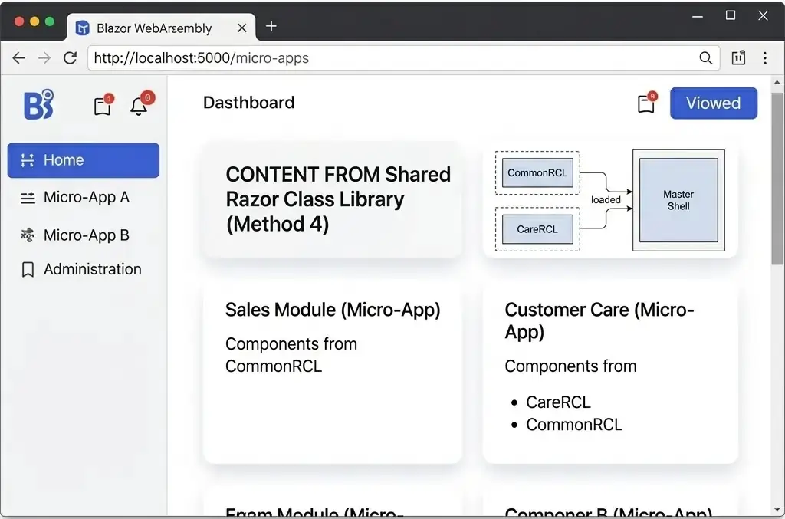Click the Dasthboard heading

tap(249, 103)
